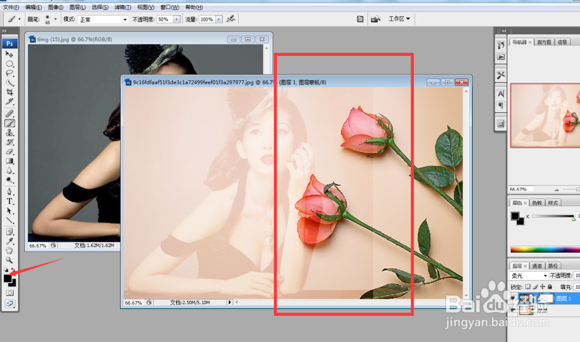Open the 柔光 layer blend mode dropdown
The height and width of the screenshot is (342, 580).
529,276
